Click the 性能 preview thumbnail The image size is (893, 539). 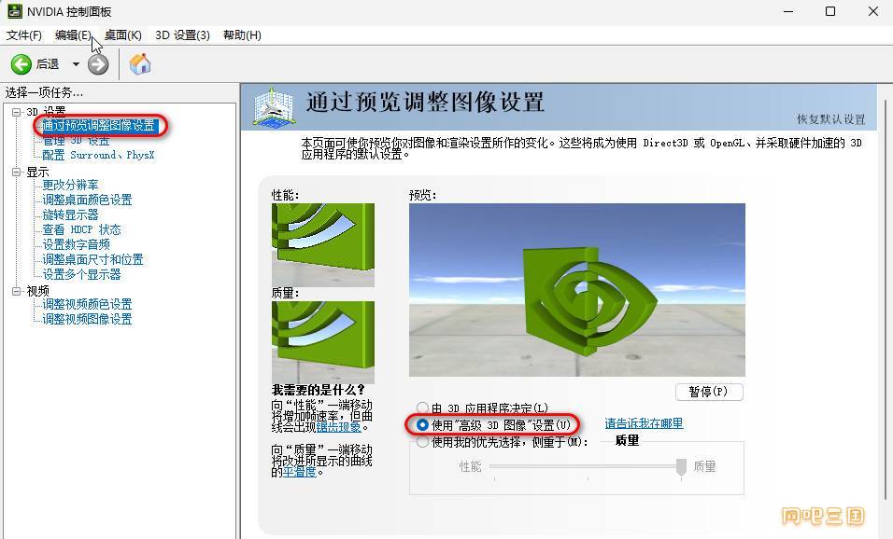point(322,244)
